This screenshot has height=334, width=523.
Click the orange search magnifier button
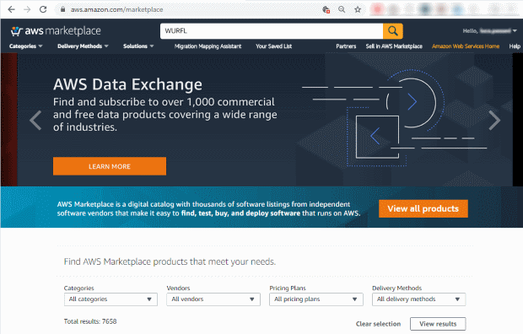click(x=393, y=31)
